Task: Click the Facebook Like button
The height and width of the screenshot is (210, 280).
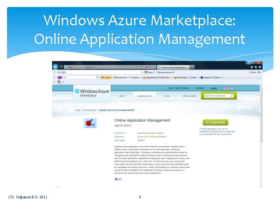Action: click(x=118, y=179)
